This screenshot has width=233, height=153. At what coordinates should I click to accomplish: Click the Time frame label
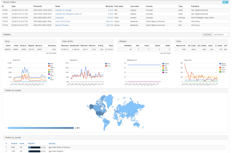click(207, 34)
